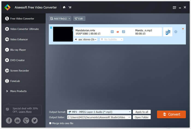
Task: Click Open Folder button
Action: [x=142, y=117]
